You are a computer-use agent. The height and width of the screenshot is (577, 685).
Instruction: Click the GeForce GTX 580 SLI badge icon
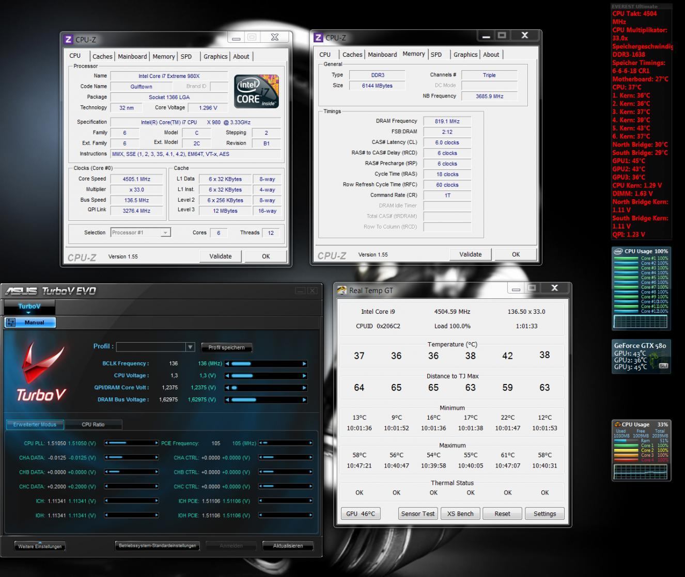[664, 365]
